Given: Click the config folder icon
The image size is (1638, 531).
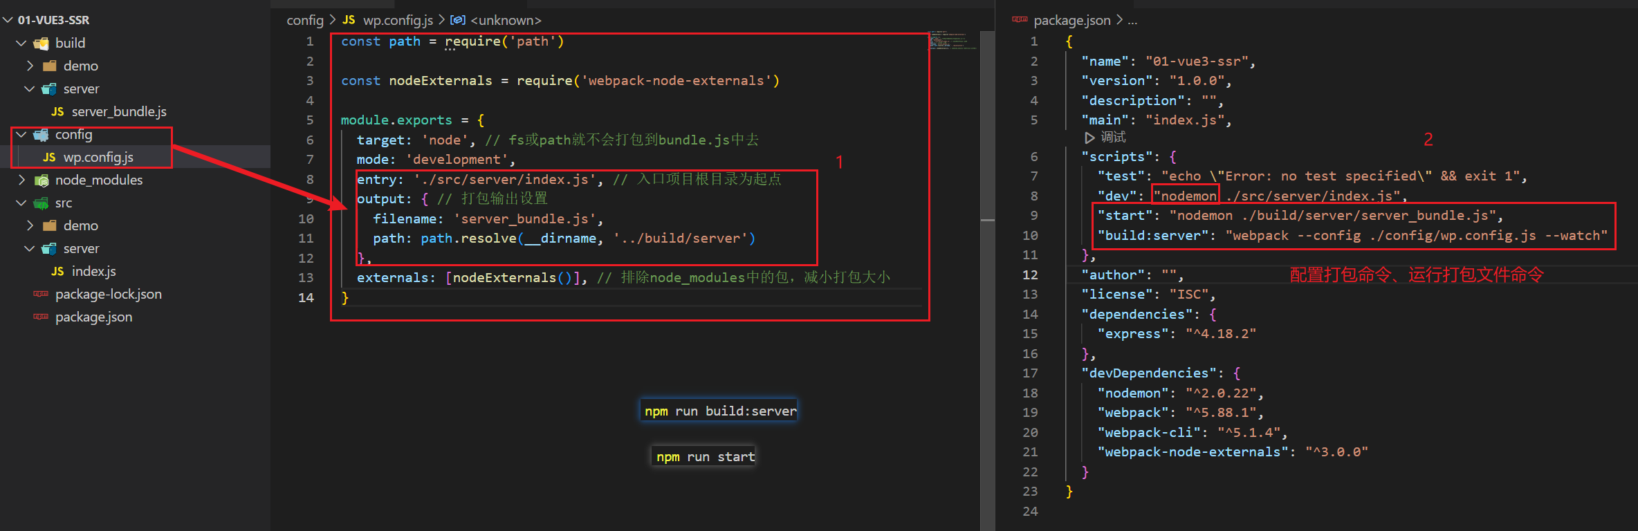Looking at the screenshot, I should 42,135.
